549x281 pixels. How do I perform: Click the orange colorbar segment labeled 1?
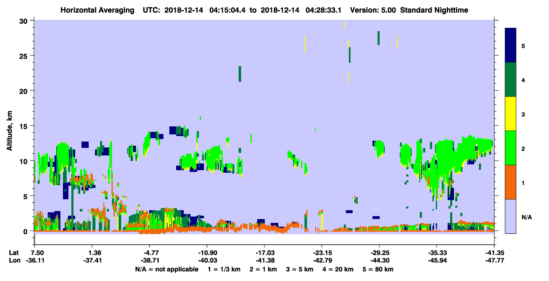pyautogui.click(x=511, y=182)
